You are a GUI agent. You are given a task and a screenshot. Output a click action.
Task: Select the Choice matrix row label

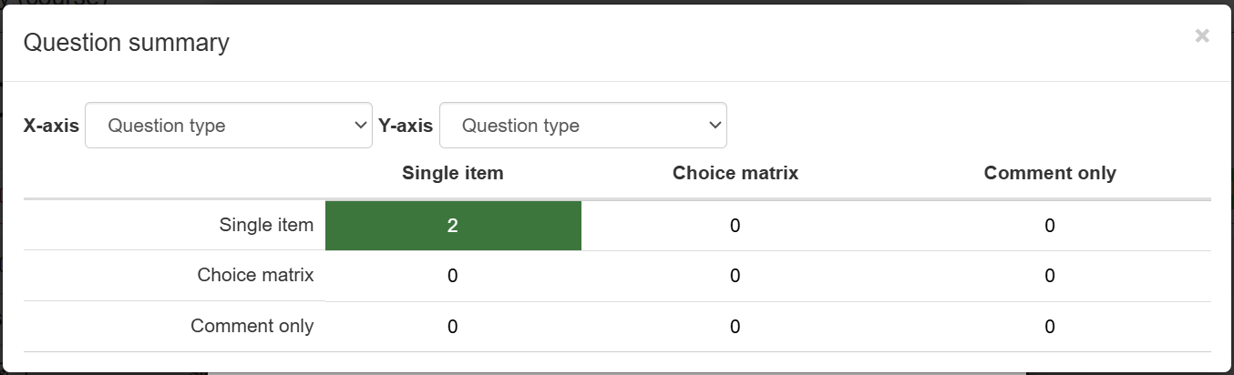tap(255, 275)
